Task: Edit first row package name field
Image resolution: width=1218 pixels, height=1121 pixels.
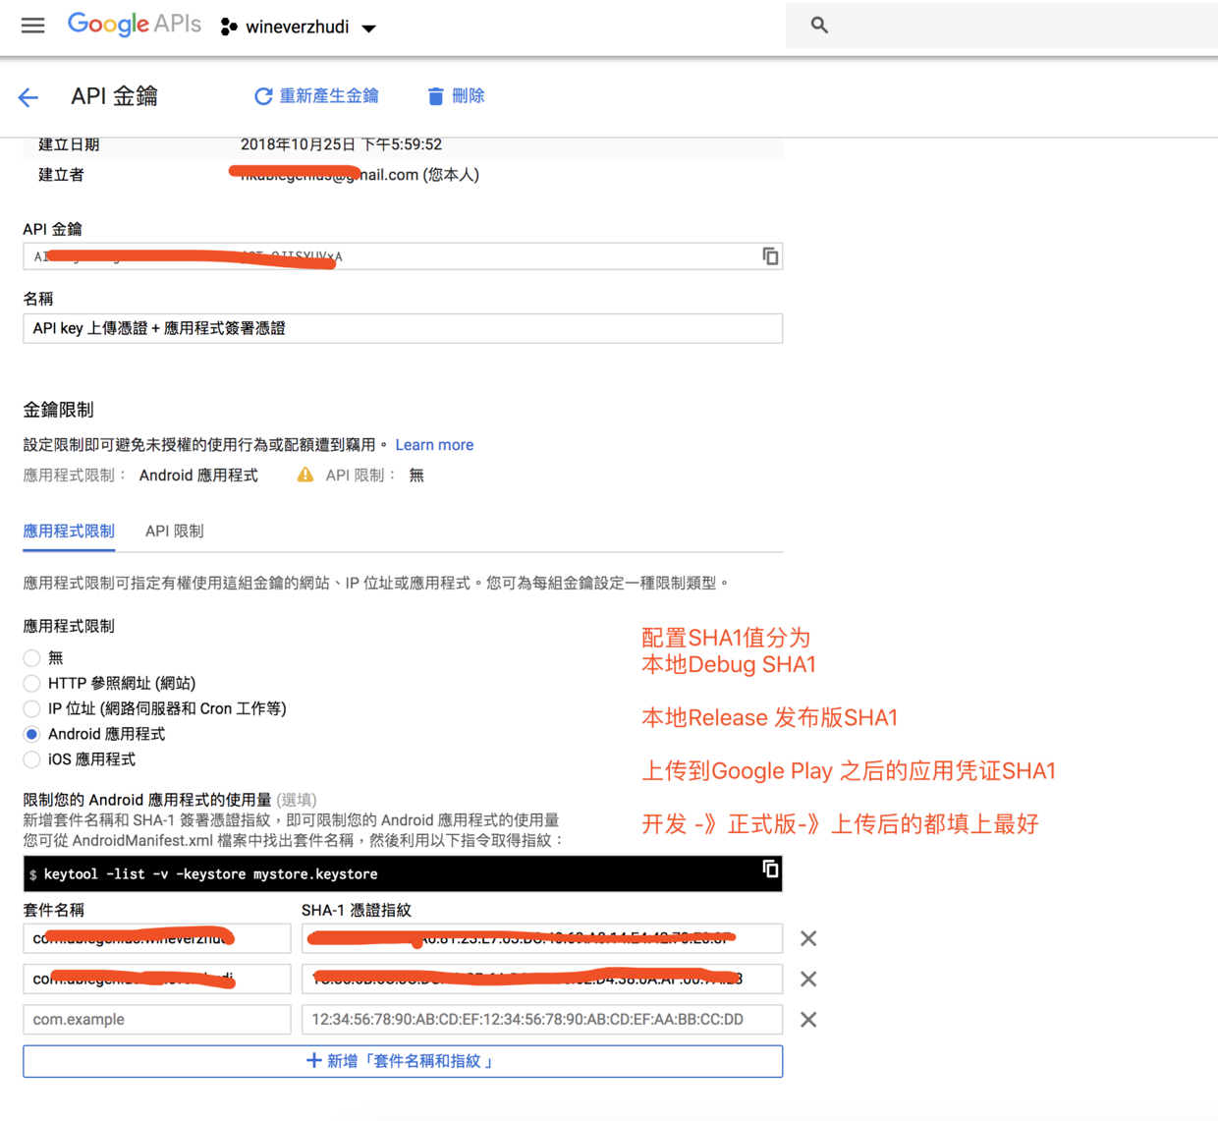Action: tap(157, 938)
